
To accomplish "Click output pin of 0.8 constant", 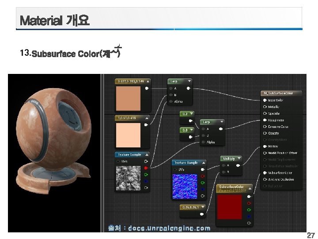I will pyautogui.click(x=190, y=137).
